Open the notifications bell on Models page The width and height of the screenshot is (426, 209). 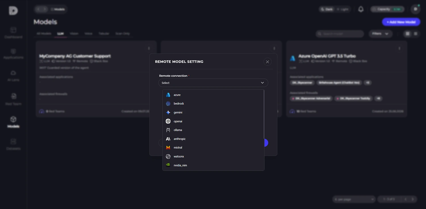pyautogui.click(x=361, y=9)
